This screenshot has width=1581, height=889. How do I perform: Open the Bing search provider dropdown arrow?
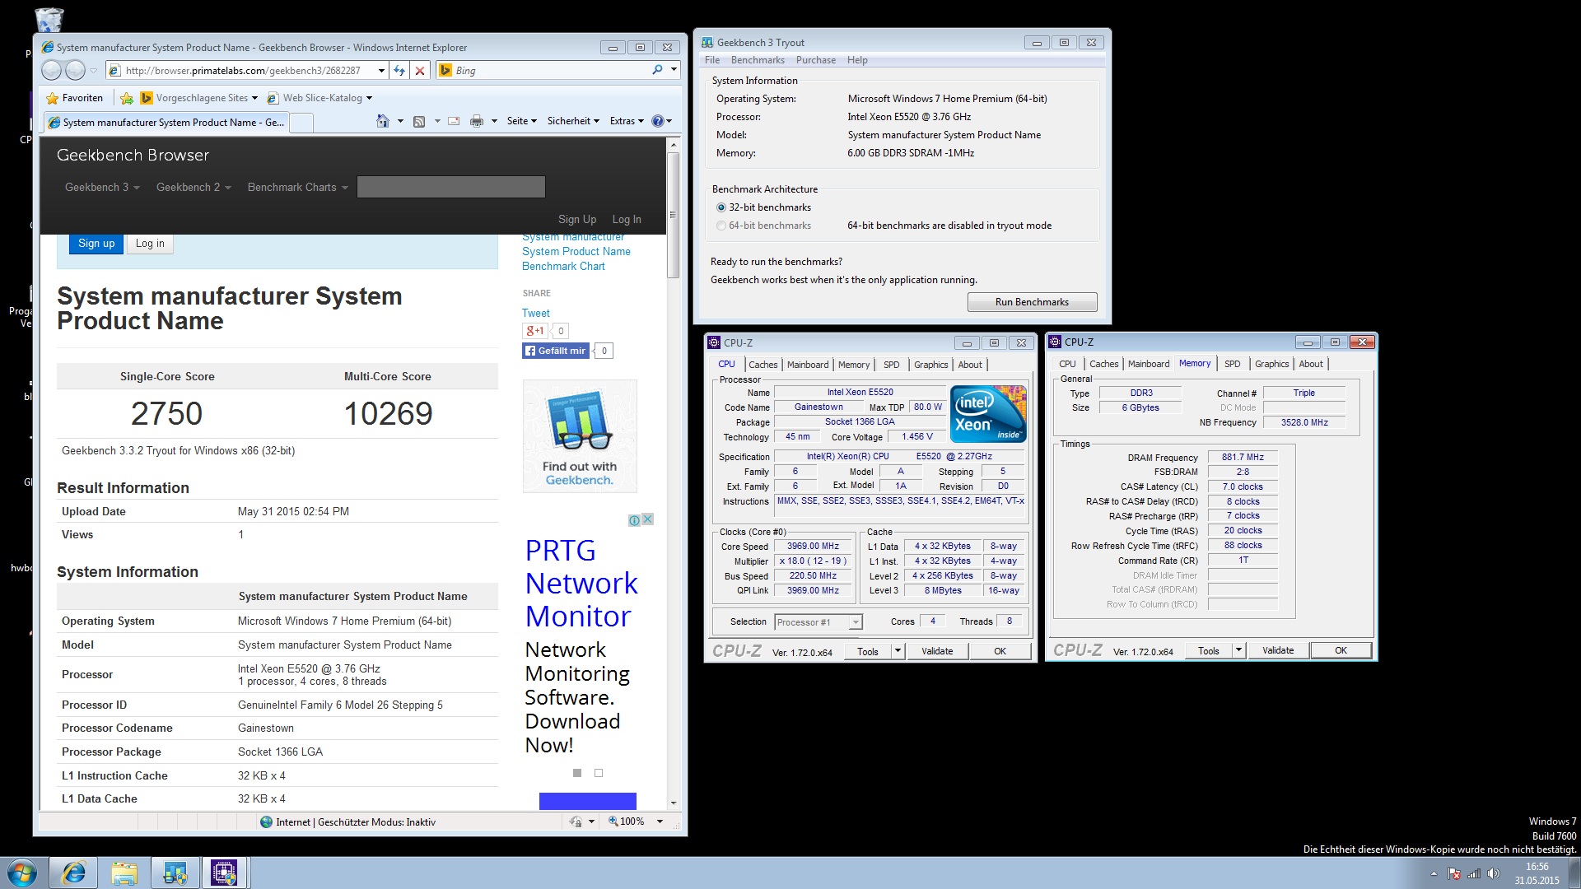click(674, 70)
